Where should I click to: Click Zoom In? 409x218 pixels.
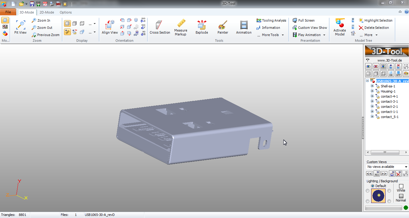pos(41,20)
